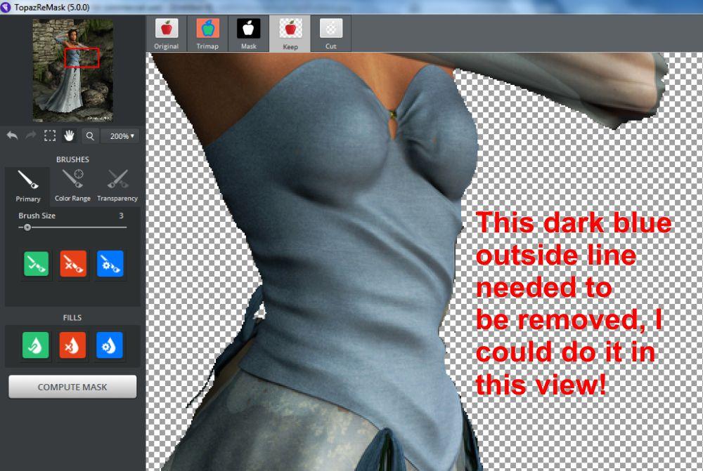Choose the red cut brush
The width and height of the screenshot is (703, 471).
pyautogui.click(x=73, y=264)
